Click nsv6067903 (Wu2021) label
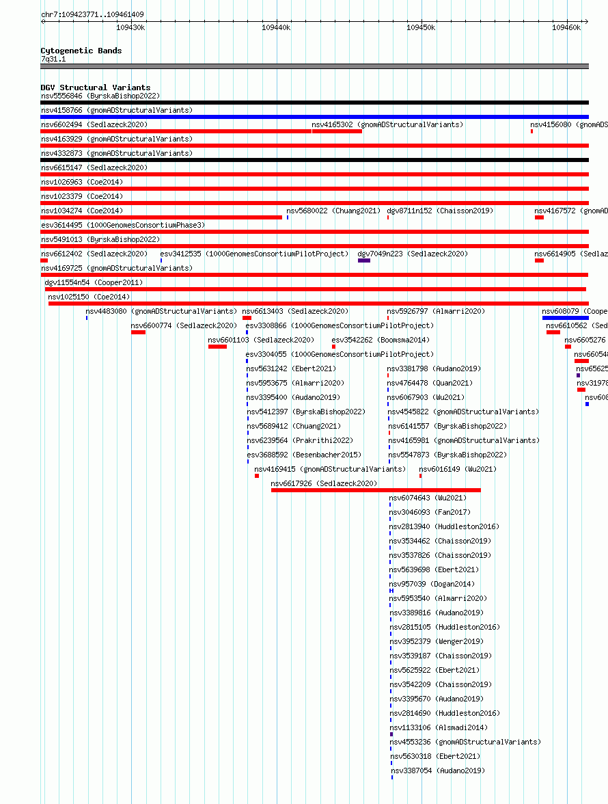The height and width of the screenshot is (804, 608). (426, 397)
